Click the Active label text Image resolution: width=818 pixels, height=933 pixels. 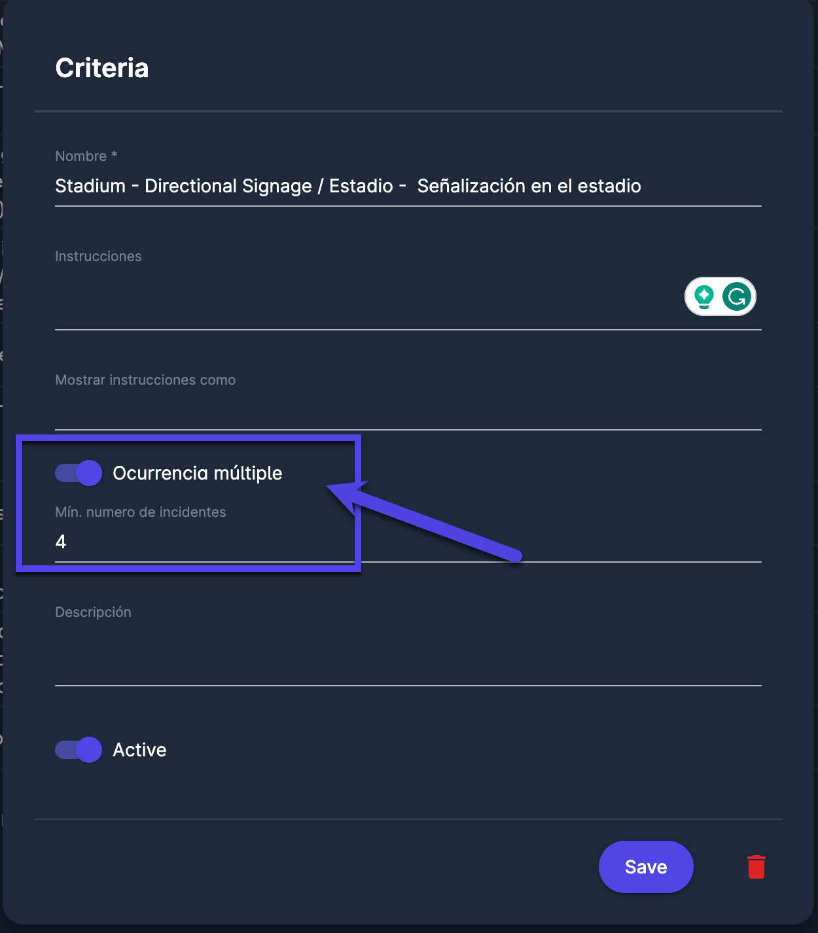tap(139, 750)
